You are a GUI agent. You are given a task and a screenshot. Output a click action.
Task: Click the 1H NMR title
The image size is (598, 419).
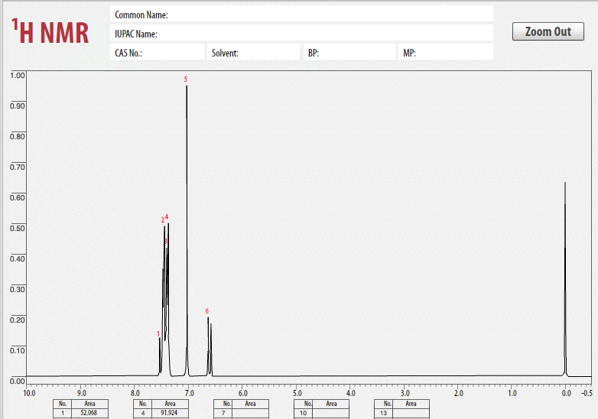point(50,31)
